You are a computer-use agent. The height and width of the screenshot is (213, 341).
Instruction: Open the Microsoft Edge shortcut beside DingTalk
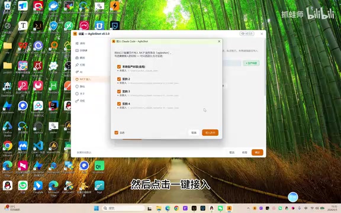53,188
